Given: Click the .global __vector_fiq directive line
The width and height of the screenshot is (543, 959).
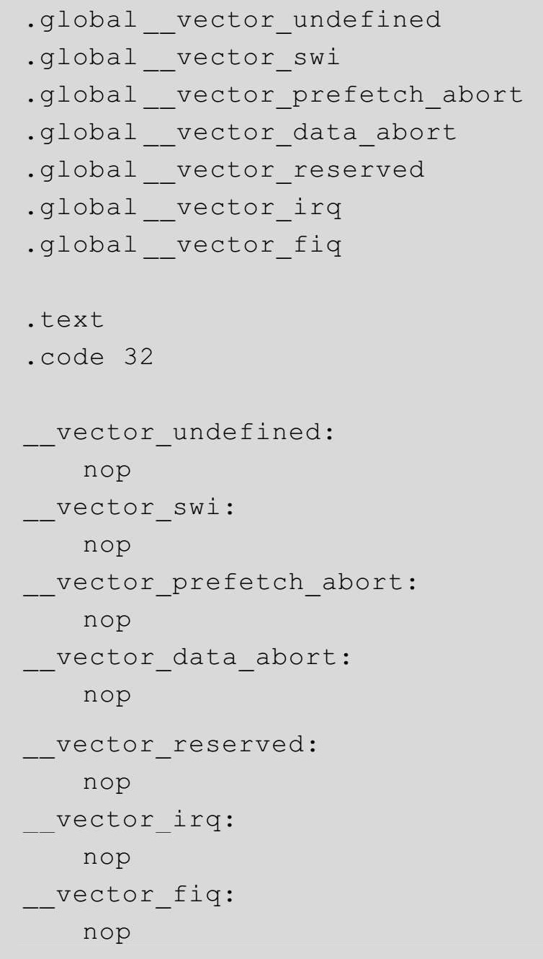Looking at the screenshot, I should coord(184,246).
